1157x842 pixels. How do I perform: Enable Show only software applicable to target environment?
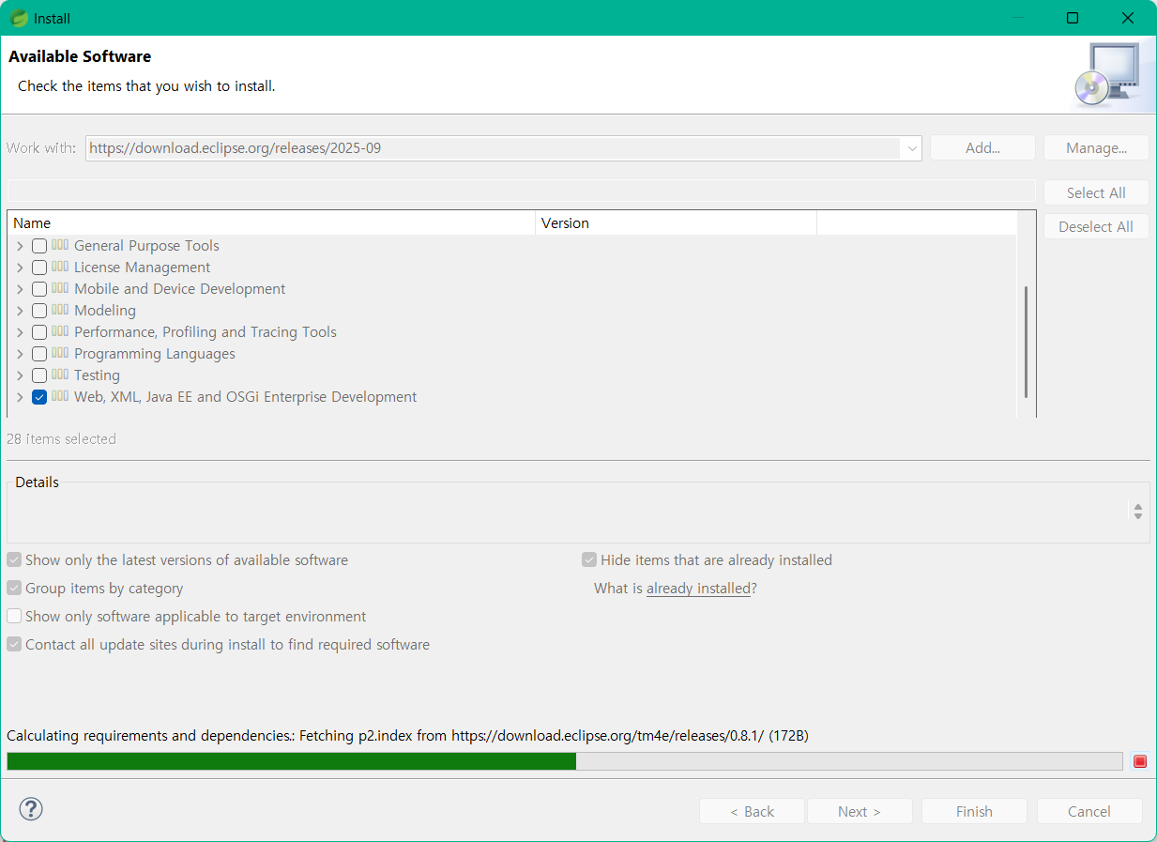click(14, 617)
